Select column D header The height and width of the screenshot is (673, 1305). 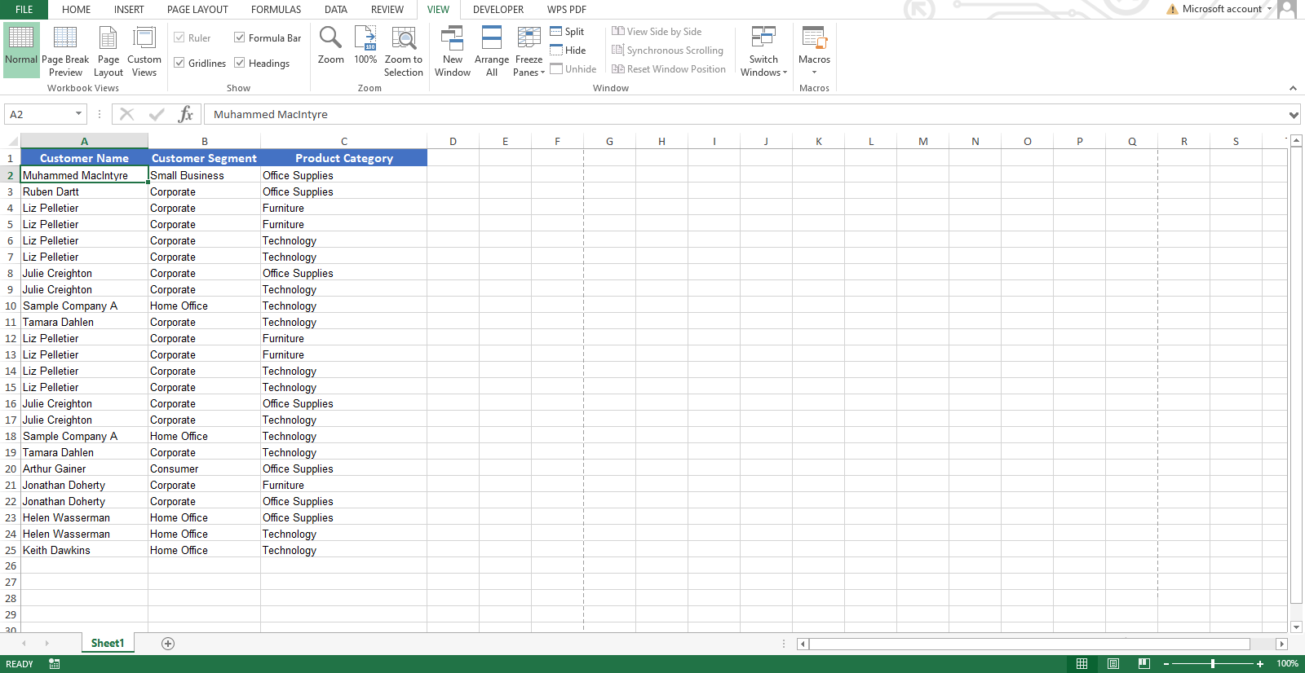pyautogui.click(x=453, y=141)
